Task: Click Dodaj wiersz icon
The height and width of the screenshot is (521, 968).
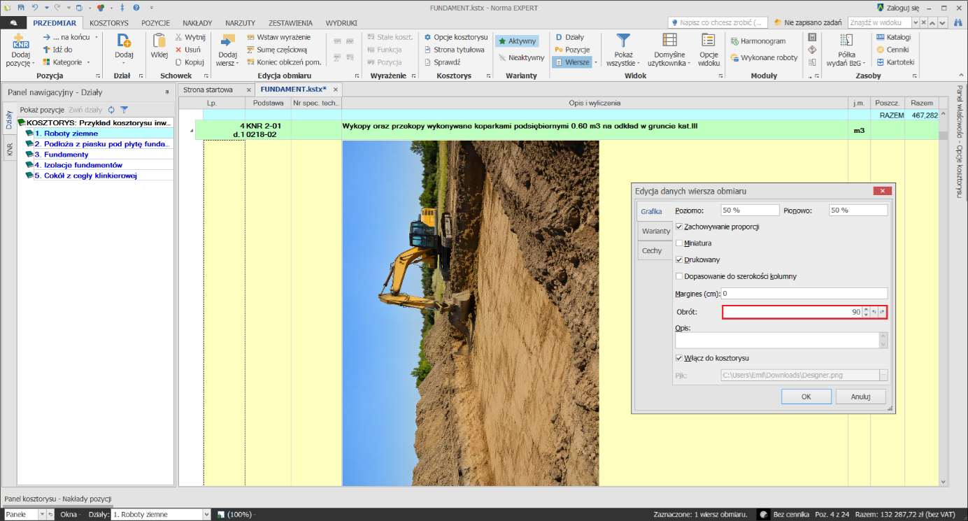Action: (227, 41)
